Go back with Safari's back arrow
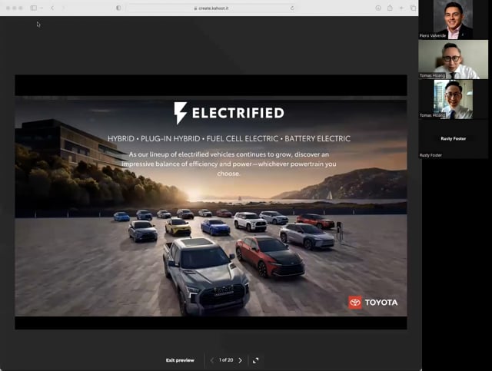The image size is (492, 371). click(x=52, y=8)
